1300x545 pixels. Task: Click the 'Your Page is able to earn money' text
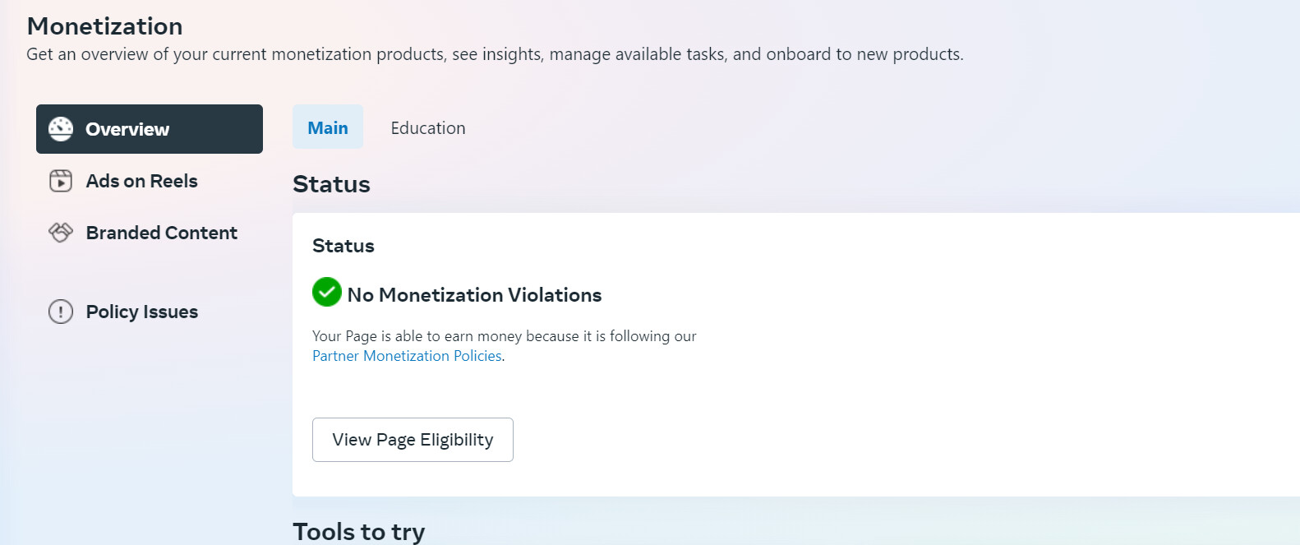pos(504,336)
